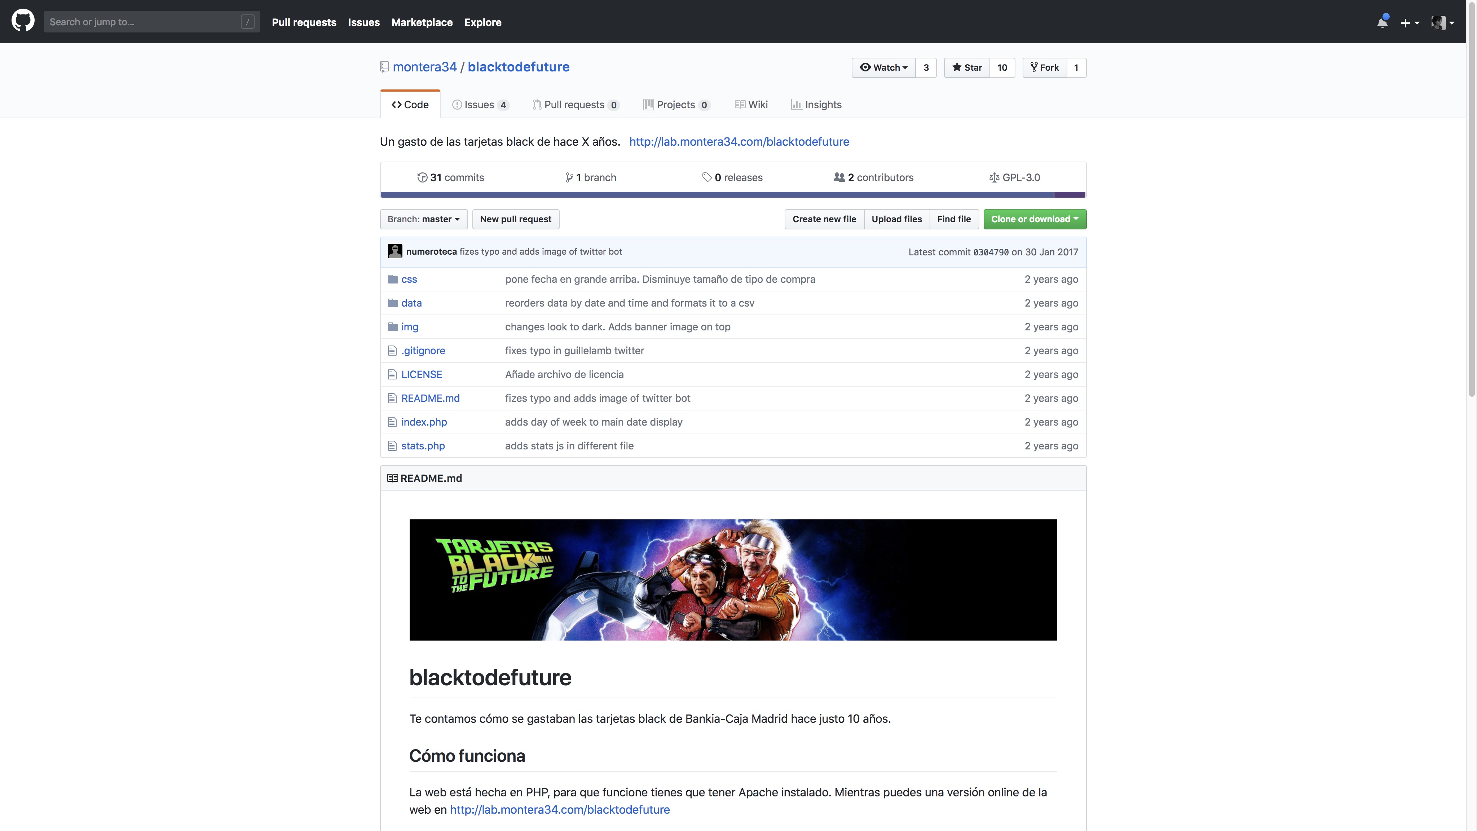View the 3 watchers count
Image resolution: width=1477 pixels, height=831 pixels.
pos(926,68)
